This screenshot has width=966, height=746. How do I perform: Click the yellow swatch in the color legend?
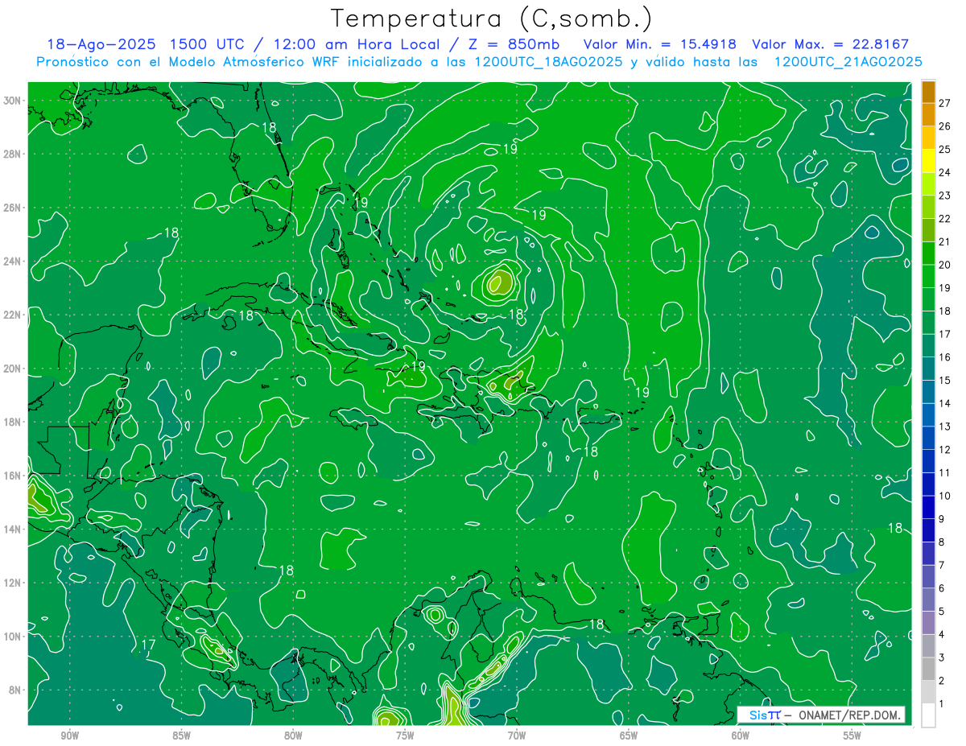[x=928, y=161]
